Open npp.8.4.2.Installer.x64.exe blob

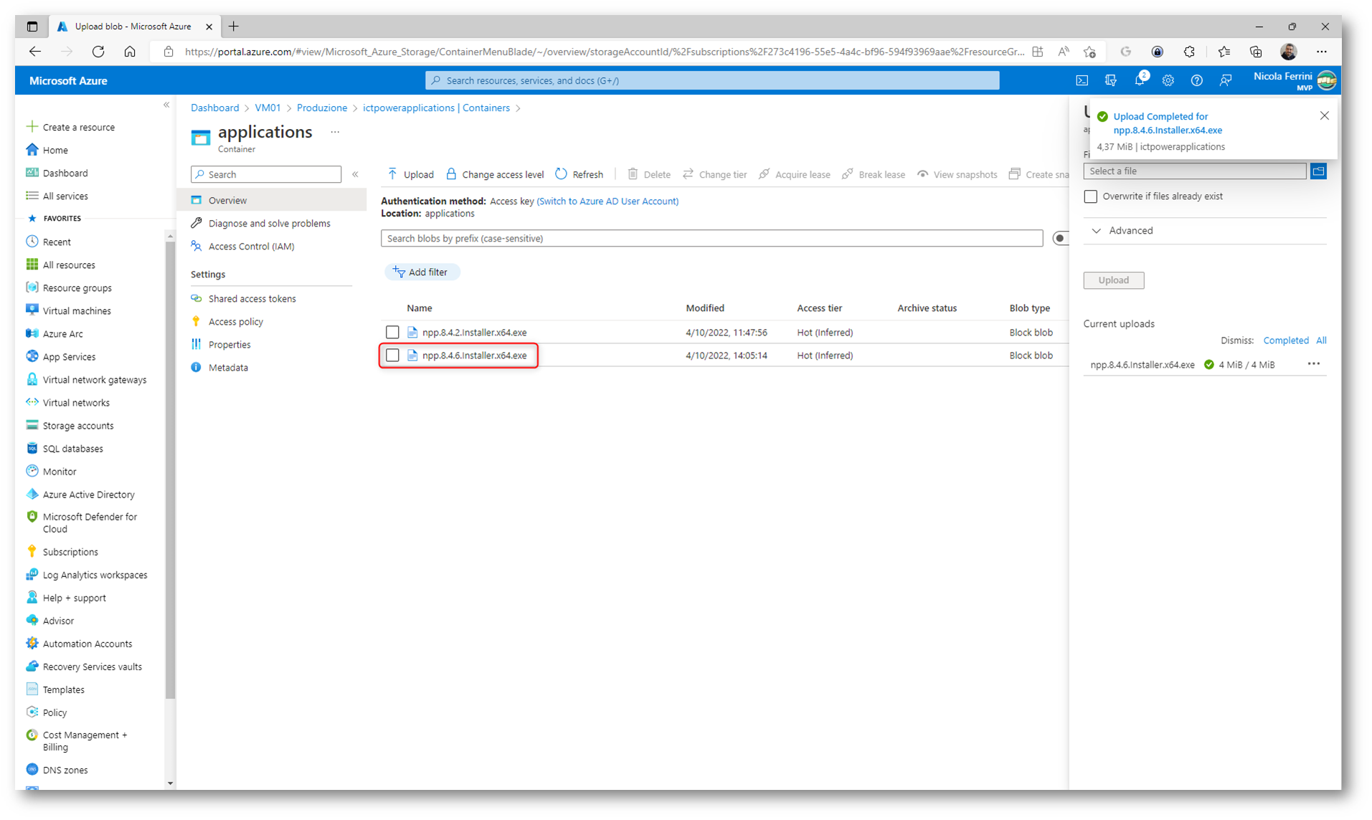click(474, 332)
